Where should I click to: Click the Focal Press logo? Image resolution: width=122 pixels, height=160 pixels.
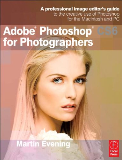coord(114,148)
